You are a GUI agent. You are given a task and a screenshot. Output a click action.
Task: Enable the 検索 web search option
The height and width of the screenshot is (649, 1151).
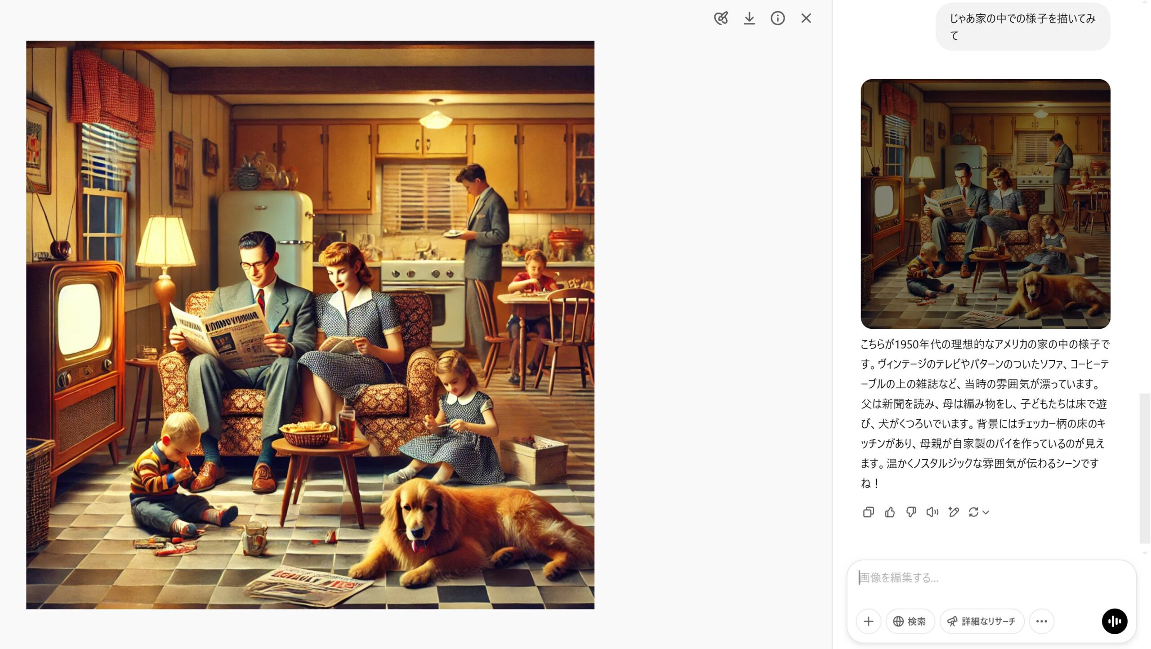(x=910, y=622)
